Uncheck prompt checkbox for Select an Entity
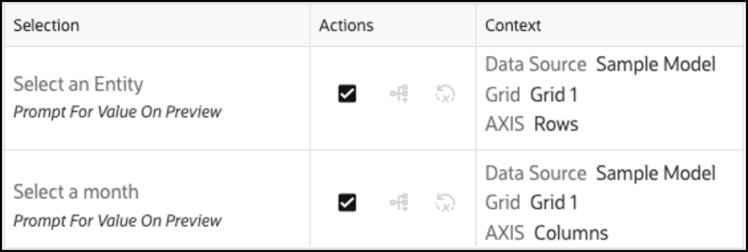The height and width of the screenshot is (252, 748). point(347,94)
